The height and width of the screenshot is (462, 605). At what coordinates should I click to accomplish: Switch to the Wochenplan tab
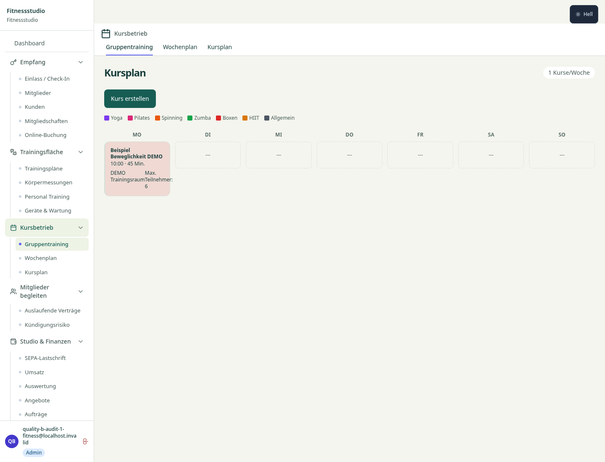click(180, 47)
